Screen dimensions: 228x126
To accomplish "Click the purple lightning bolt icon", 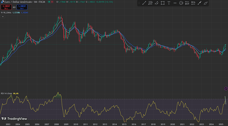I will [226, 88].
